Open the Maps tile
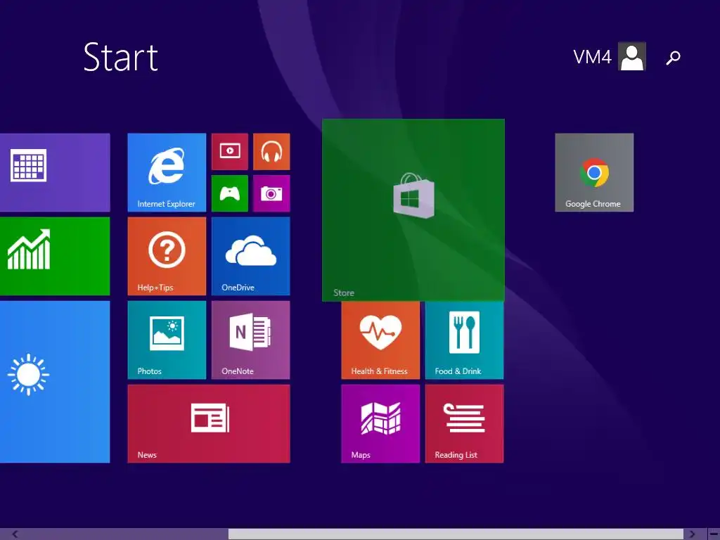Image resolution: width=720 pixels, height=540 pixels. 380,424
